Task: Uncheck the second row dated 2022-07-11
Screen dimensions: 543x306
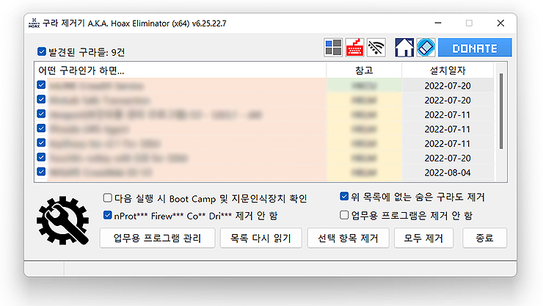Action: [41, 128]
